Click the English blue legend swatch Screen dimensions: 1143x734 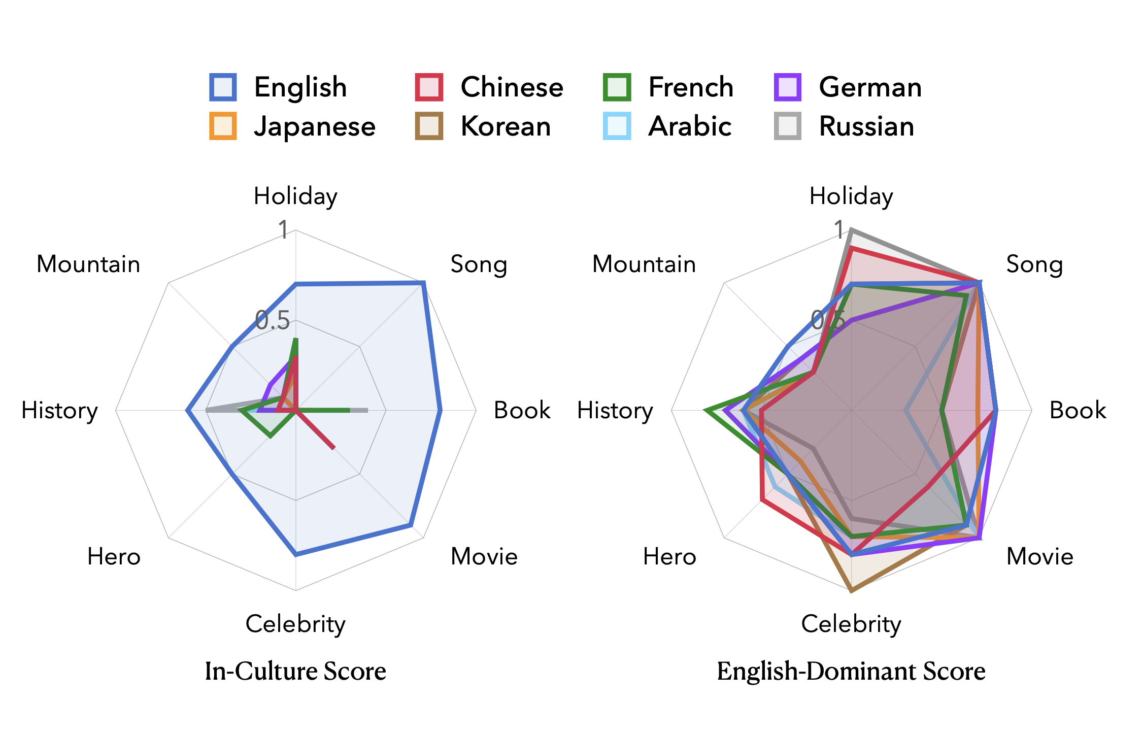click(223, 87)
